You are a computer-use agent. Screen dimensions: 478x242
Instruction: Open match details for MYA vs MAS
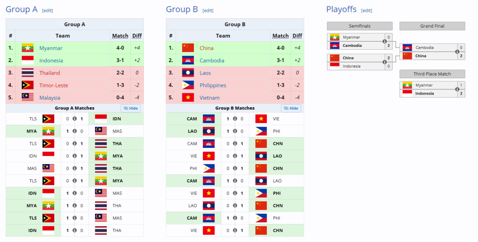74,131
